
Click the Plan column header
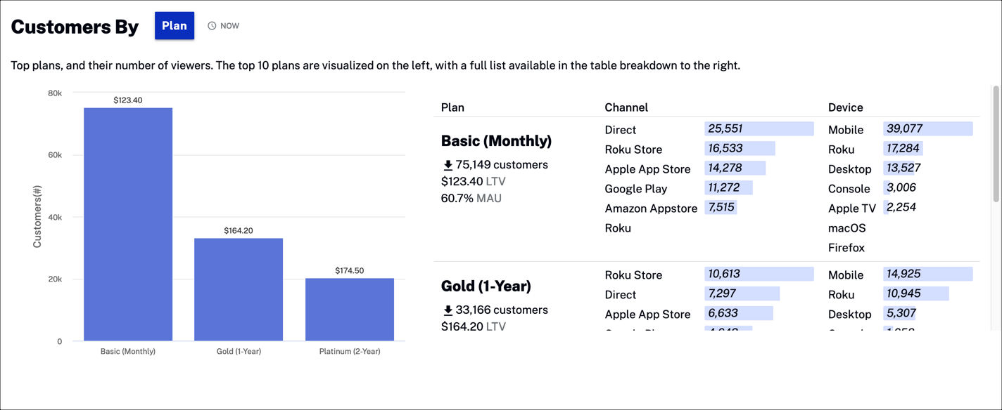click(x=452, y=107)
